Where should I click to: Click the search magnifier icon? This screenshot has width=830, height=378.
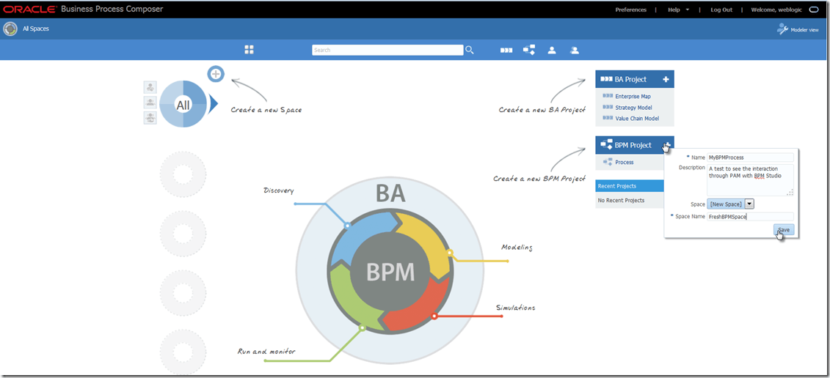click(470, 50)
